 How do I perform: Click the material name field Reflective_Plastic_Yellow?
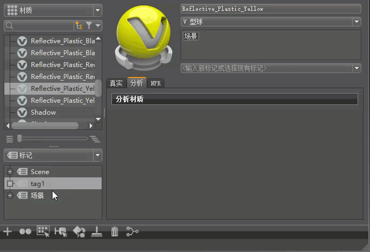click(270, 9)
